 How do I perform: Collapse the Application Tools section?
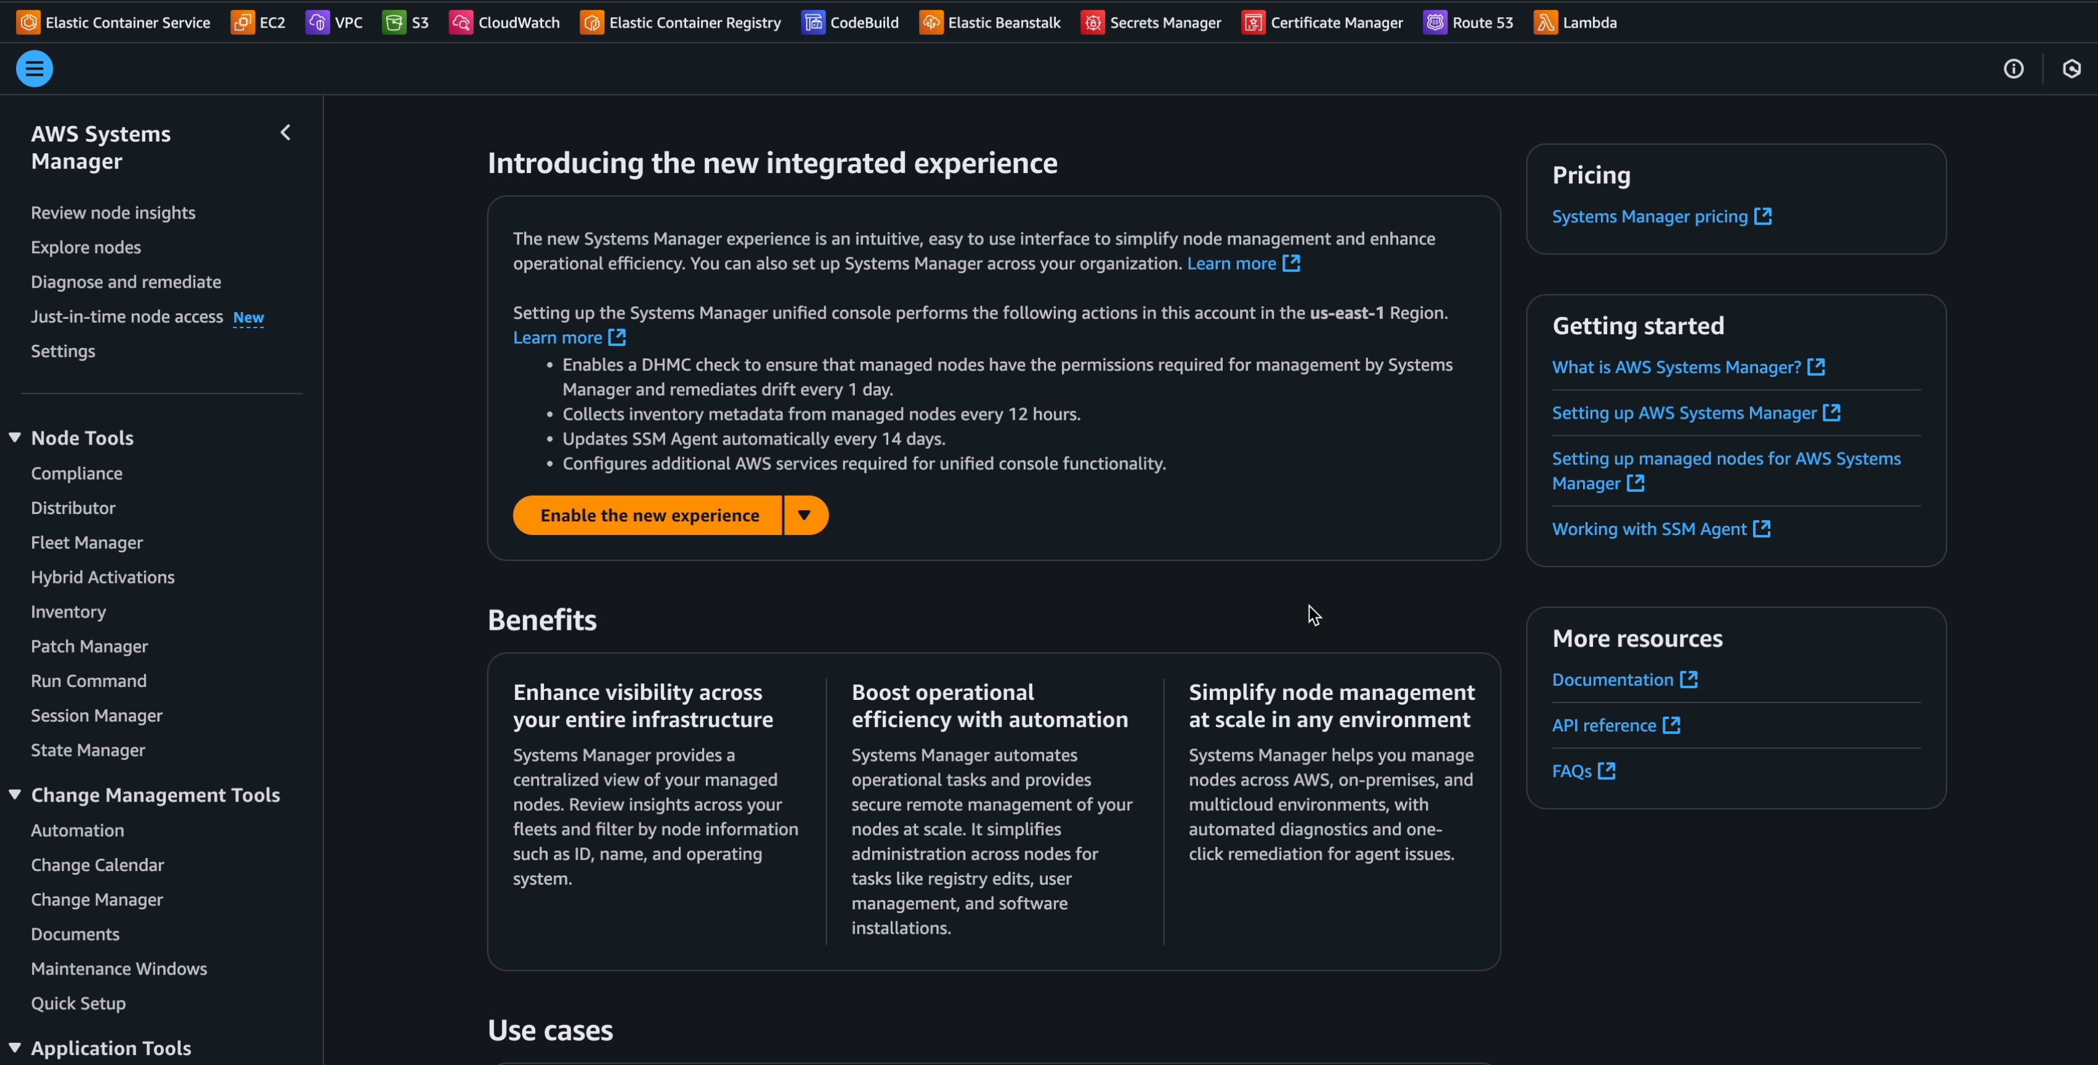coord(15,1047)
